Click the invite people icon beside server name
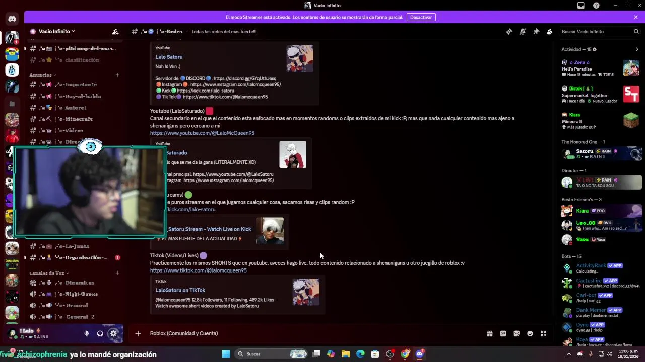 115,31
